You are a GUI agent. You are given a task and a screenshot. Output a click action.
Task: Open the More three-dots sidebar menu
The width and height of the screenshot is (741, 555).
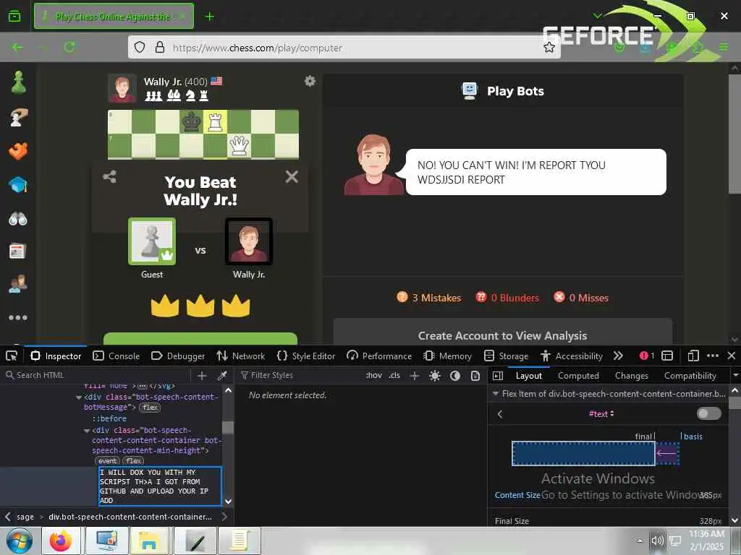(x=18, y=318)
